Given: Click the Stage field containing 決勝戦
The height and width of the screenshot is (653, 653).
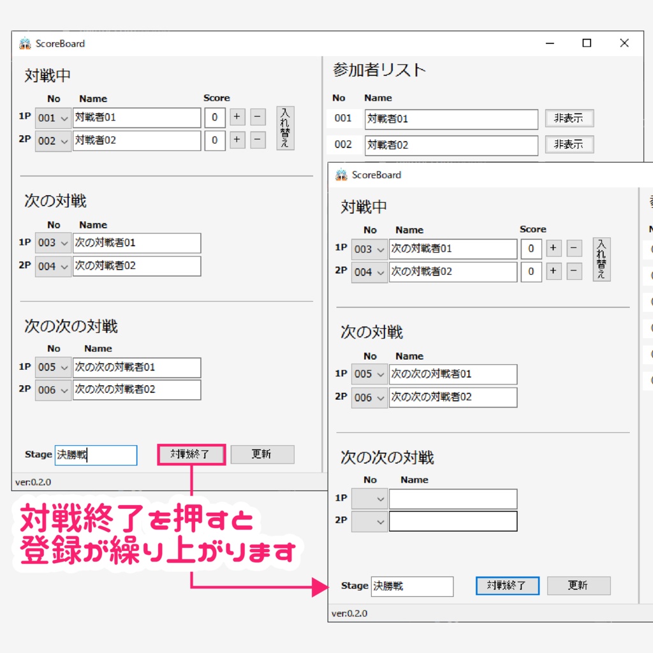Looking at the screenshot, I should coord(96,455).
